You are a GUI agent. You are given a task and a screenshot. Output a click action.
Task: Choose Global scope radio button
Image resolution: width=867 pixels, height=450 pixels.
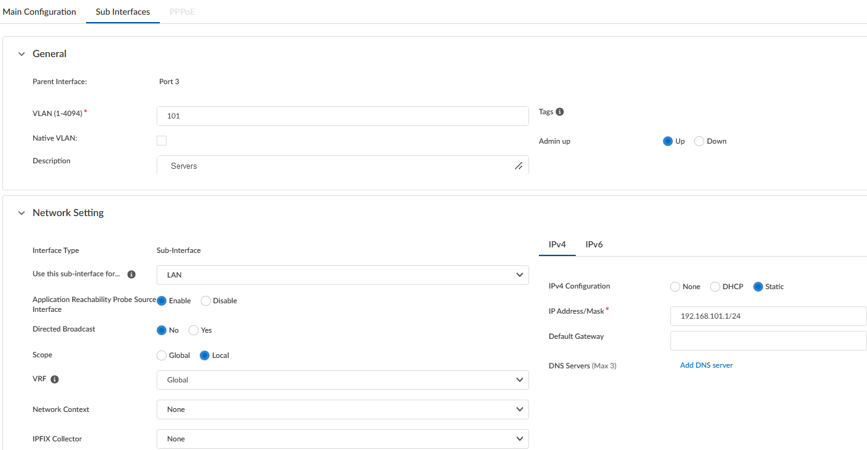pyautogui.click(x=162, y=355)
